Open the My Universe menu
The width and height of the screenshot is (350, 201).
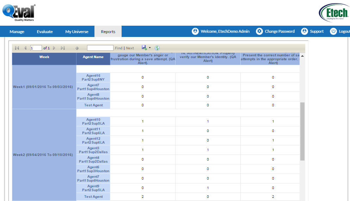click(77, 32)
